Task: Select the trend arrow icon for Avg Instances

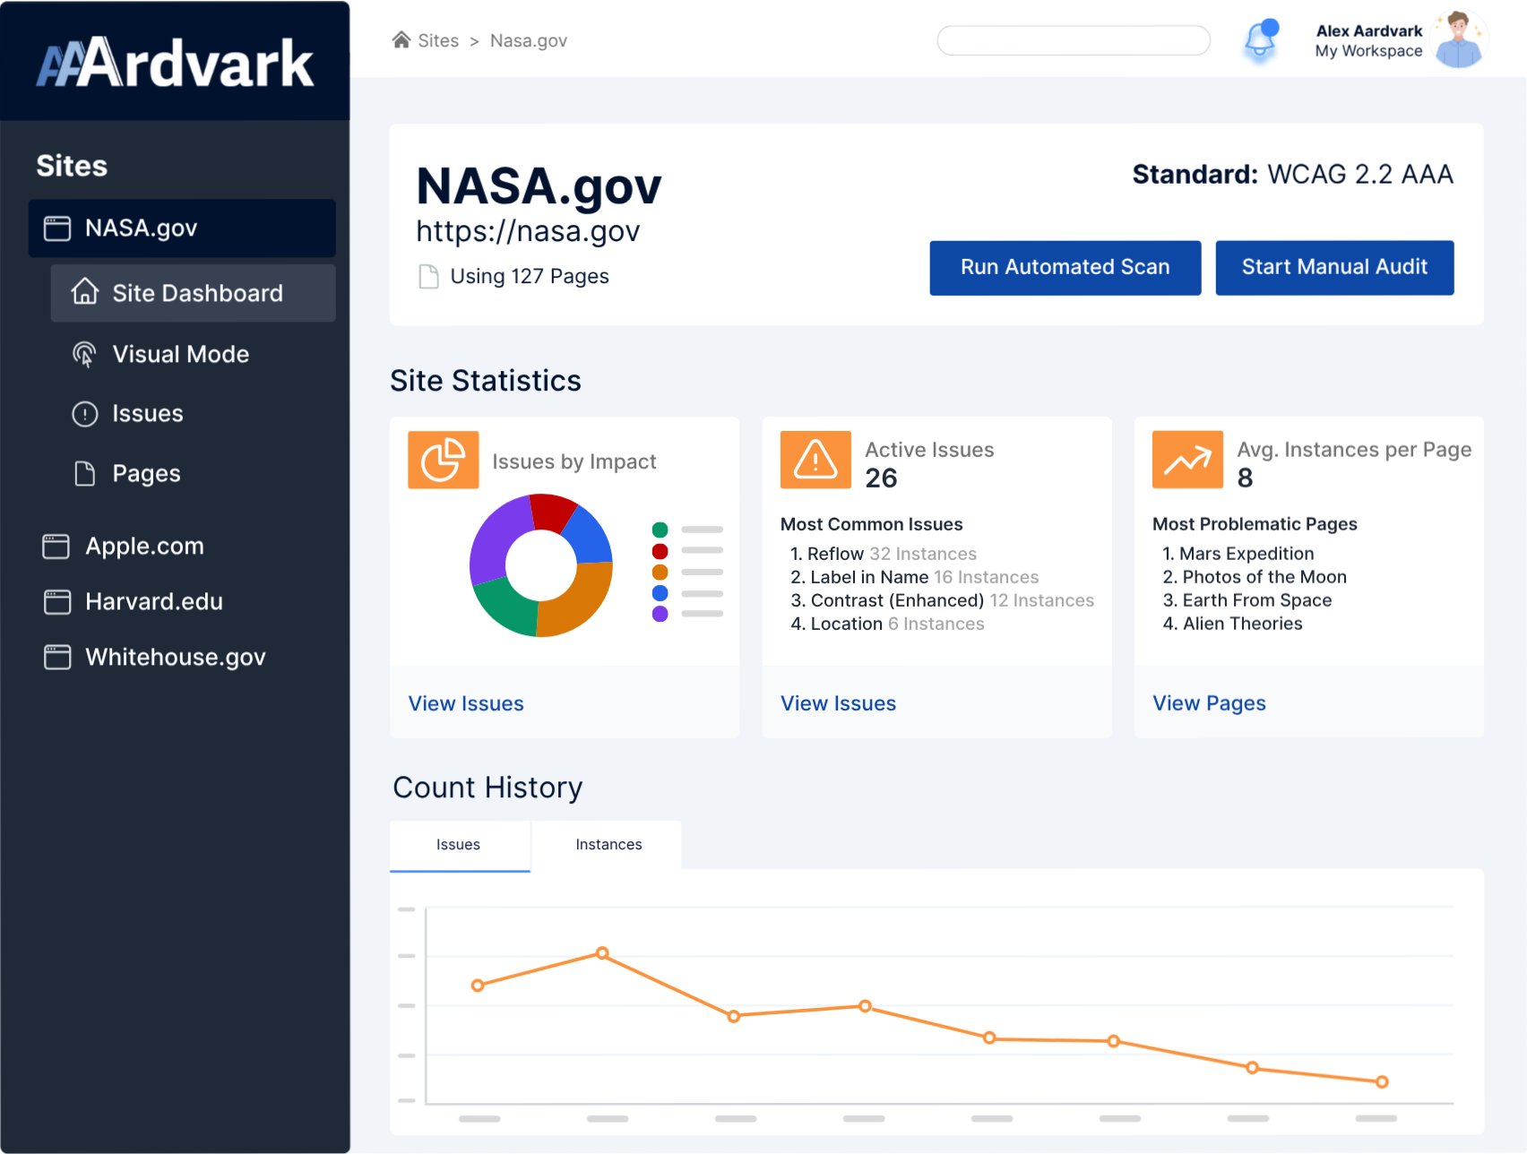Action: tap(1186, 460)
